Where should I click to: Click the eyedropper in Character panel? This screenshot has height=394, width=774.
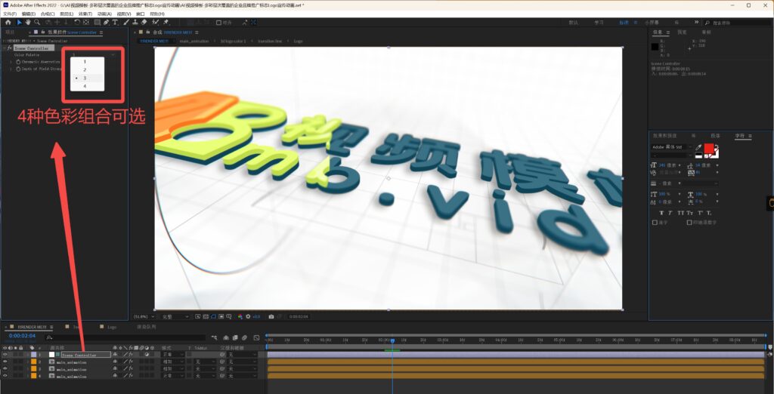pyautogui.click(x=698, y=147)
